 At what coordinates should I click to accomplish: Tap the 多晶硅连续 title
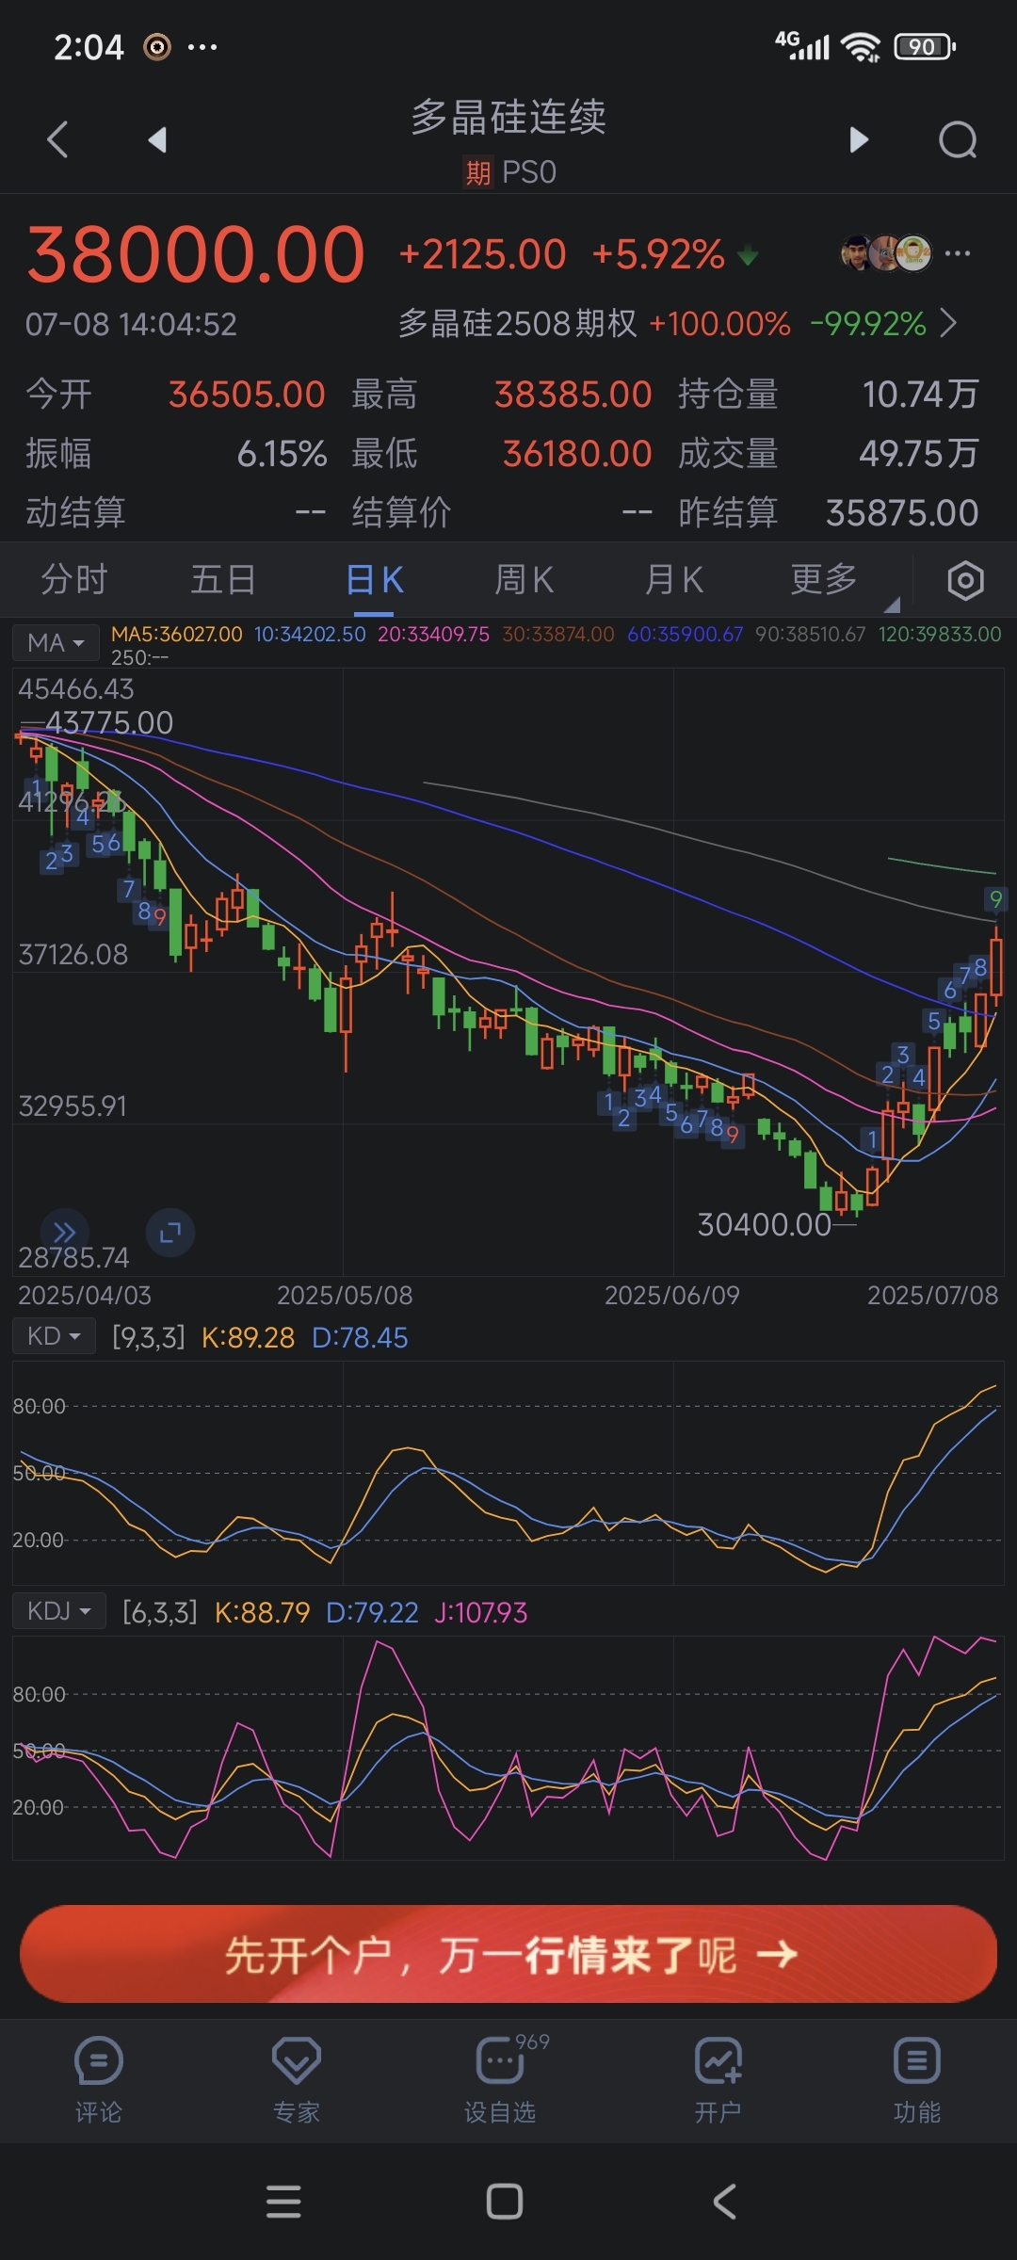point(508,118)
